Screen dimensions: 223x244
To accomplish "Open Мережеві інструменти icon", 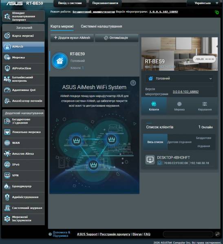I will pos(7,219).
